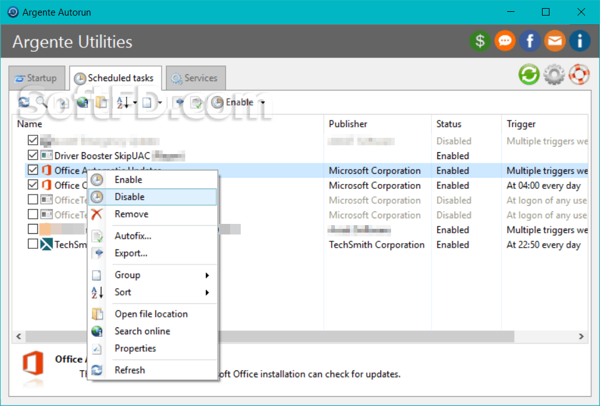This screenshot has width=600, height=406.
Task: Click the Office logo in highlighted row
Action: click(46, 170)
